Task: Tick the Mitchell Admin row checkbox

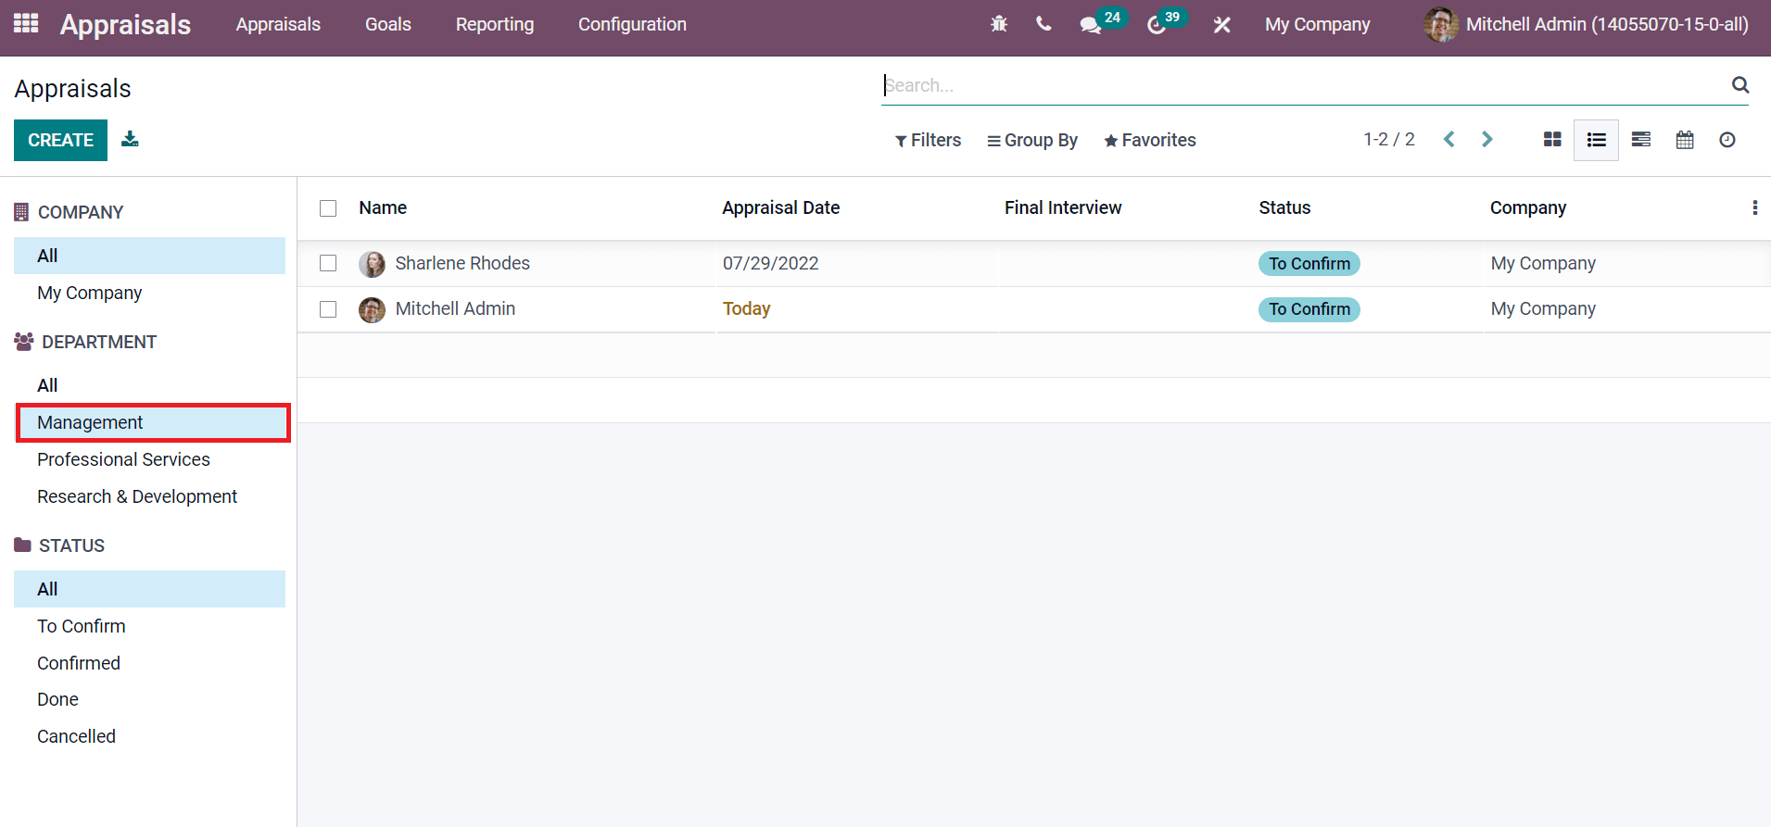Action: 328,309
